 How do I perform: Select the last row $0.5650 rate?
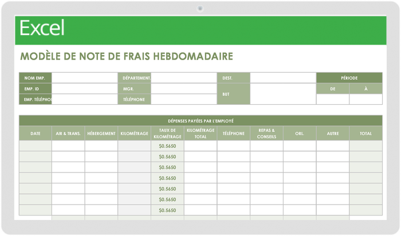pyautogui.click(x=167, y=210)
